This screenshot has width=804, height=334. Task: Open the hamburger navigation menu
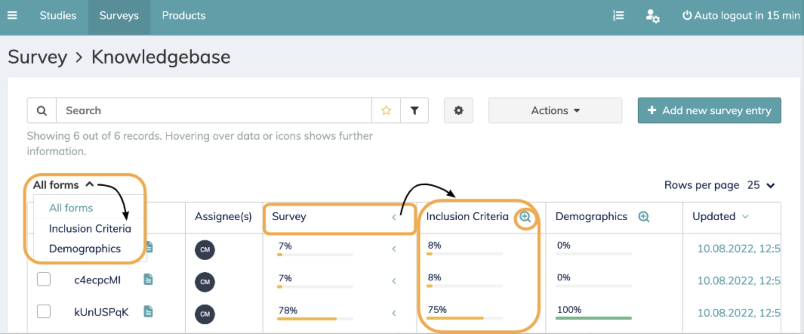pos(12,15)
